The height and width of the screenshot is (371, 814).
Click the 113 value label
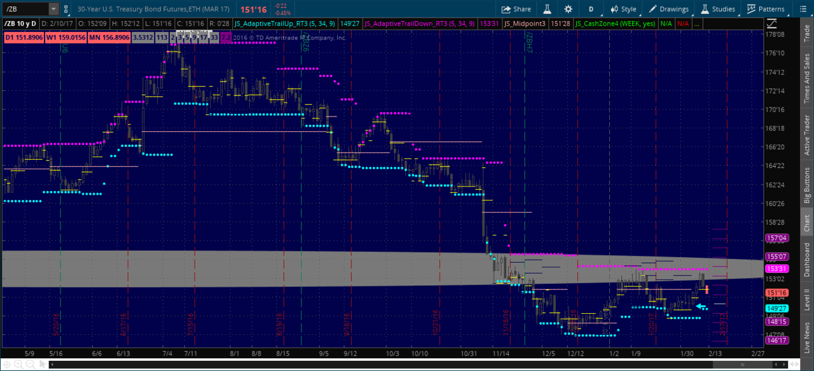click(x=162, y=38)
